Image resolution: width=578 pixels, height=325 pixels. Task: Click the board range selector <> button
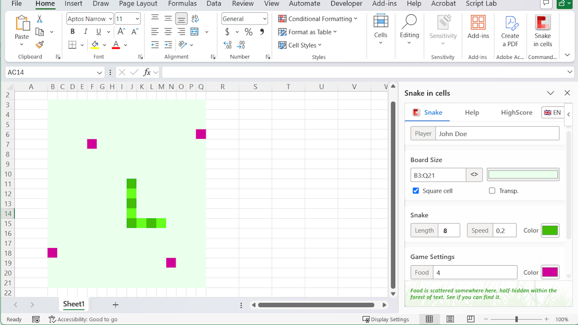click(x=474, y=175)
